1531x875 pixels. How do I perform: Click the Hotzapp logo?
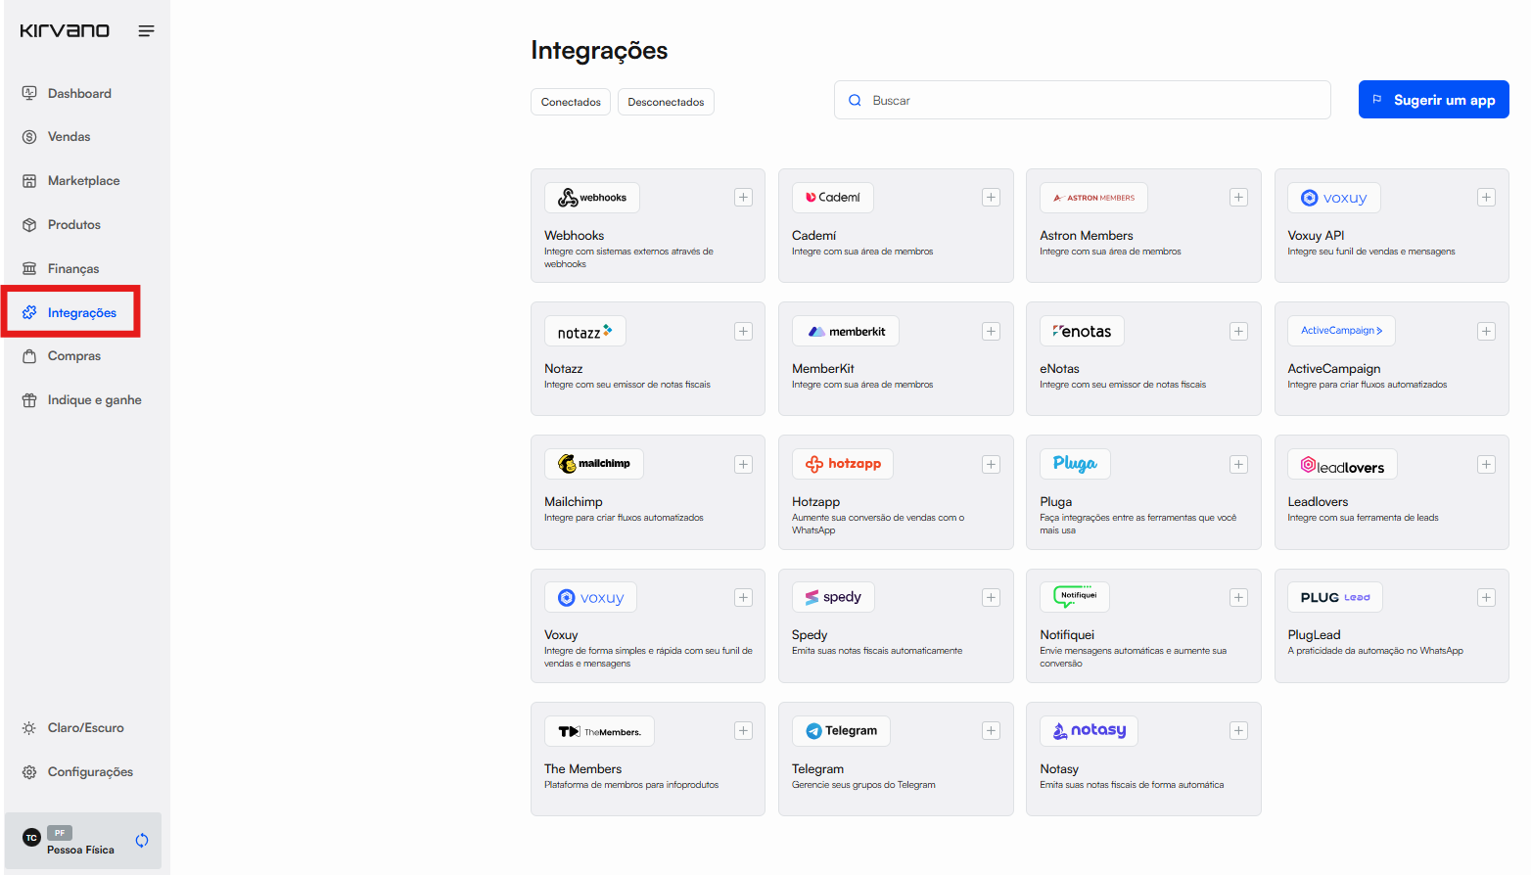(843, 464)
